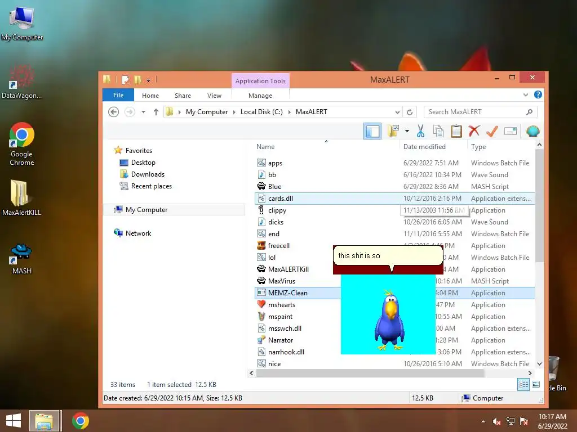The image size is (577, 432).
Task: Click the Properties quick access icon in title bar
Action: tap(126, 79)
